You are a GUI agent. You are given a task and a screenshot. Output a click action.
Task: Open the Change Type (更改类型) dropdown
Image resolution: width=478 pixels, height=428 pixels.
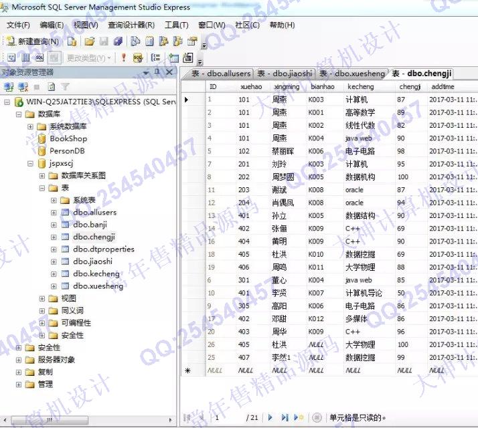click(89, 58)
